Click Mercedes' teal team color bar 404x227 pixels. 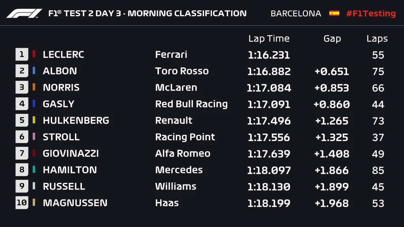coord(34,170)
